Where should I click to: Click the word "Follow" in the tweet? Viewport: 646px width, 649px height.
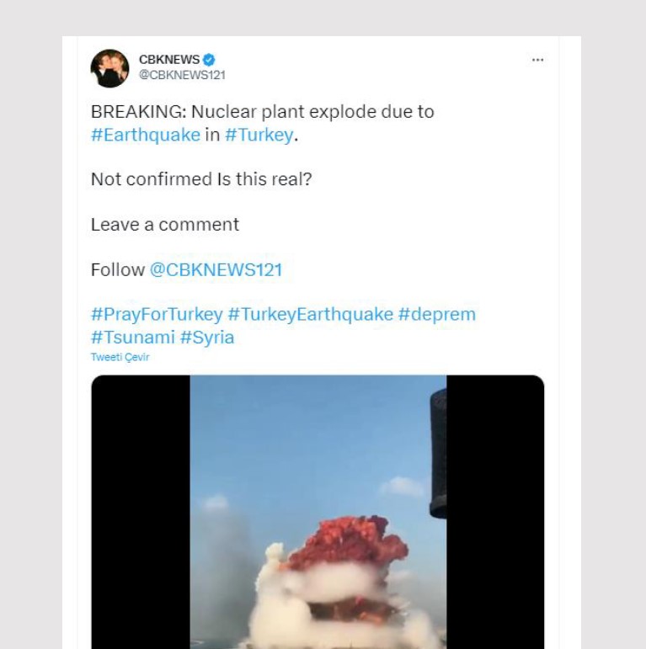point(118,270)
